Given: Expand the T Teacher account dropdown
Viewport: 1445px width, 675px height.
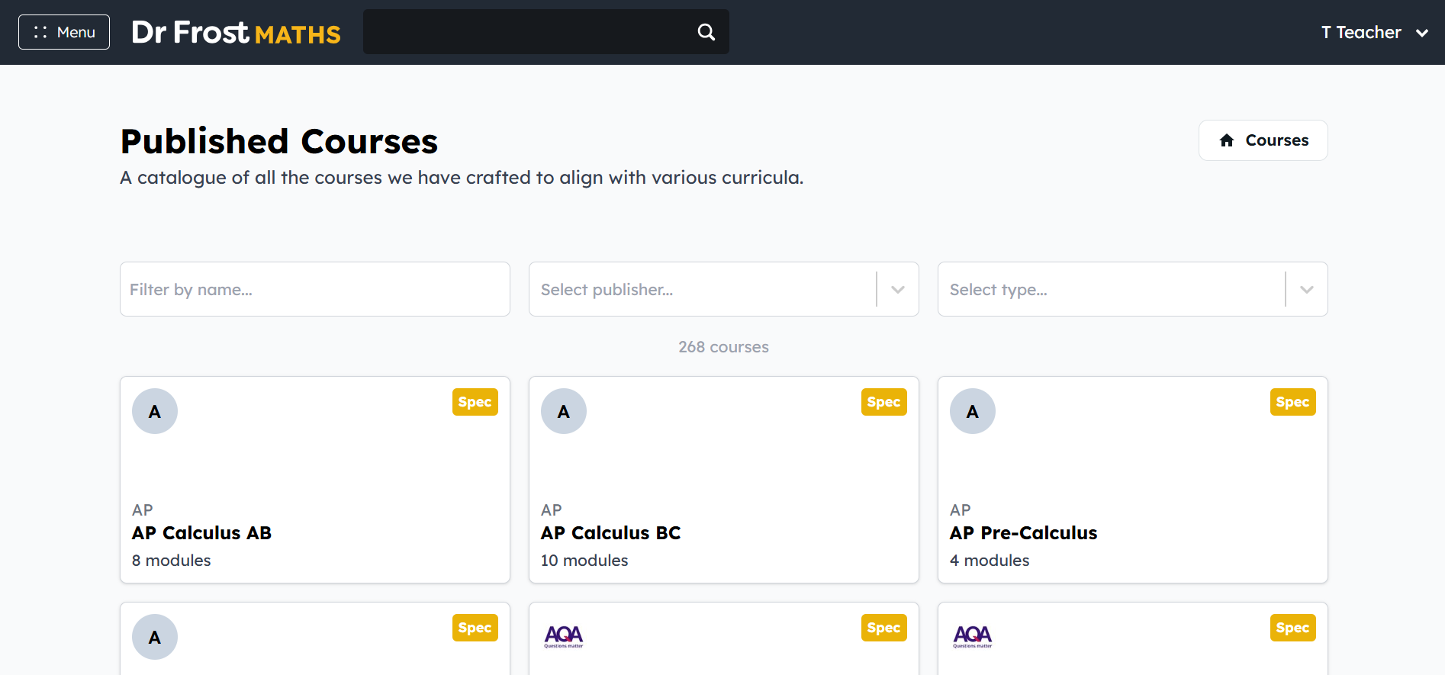Looking at the screenshot, I should tap(1374, 33).
